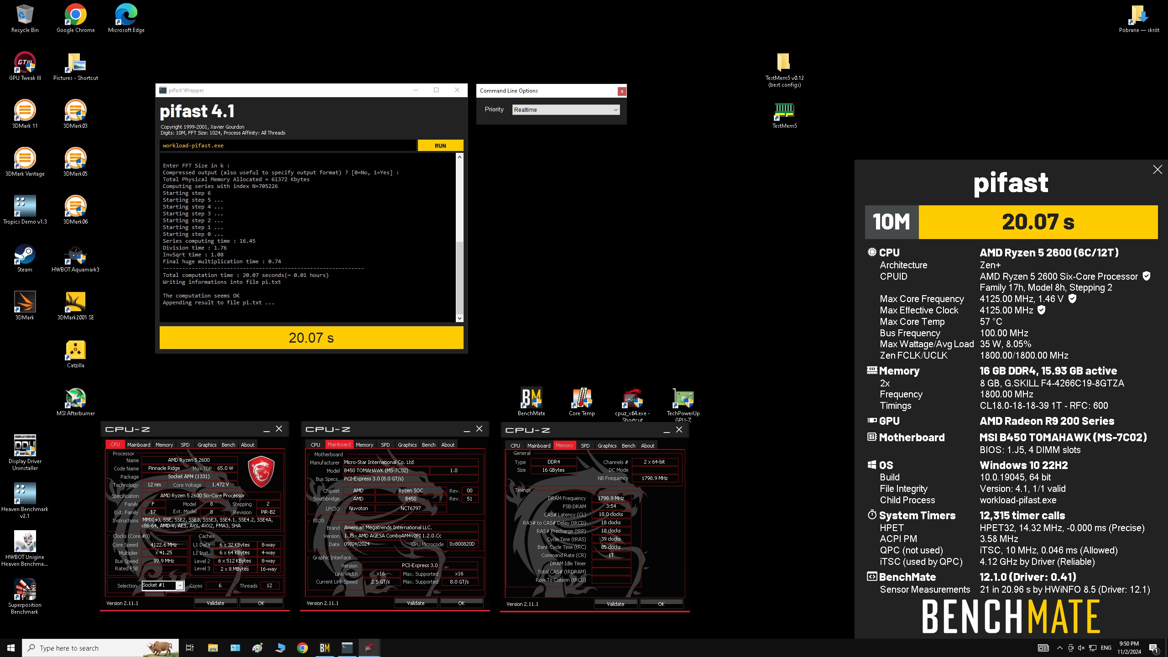Click the ENG language indicator in the tray
1168x657 pixels.
(1106, 648)
